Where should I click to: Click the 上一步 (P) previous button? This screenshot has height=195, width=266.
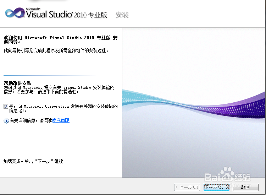[x=187, y=187]
